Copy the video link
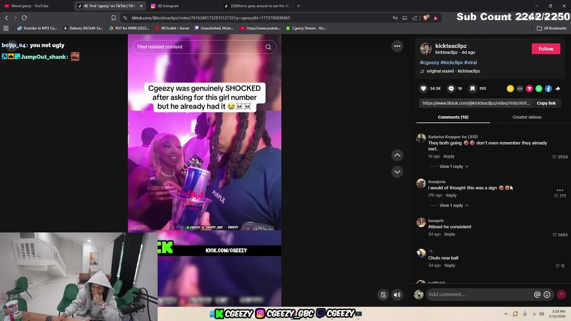This screenshot has height=321, width=571. point(546,103)
